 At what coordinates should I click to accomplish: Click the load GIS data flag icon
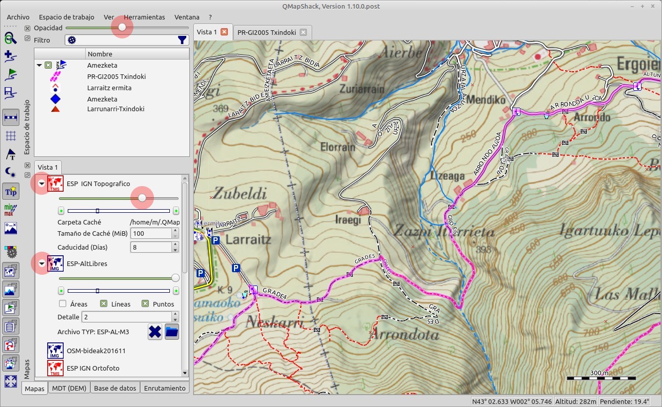coord(11,75)
